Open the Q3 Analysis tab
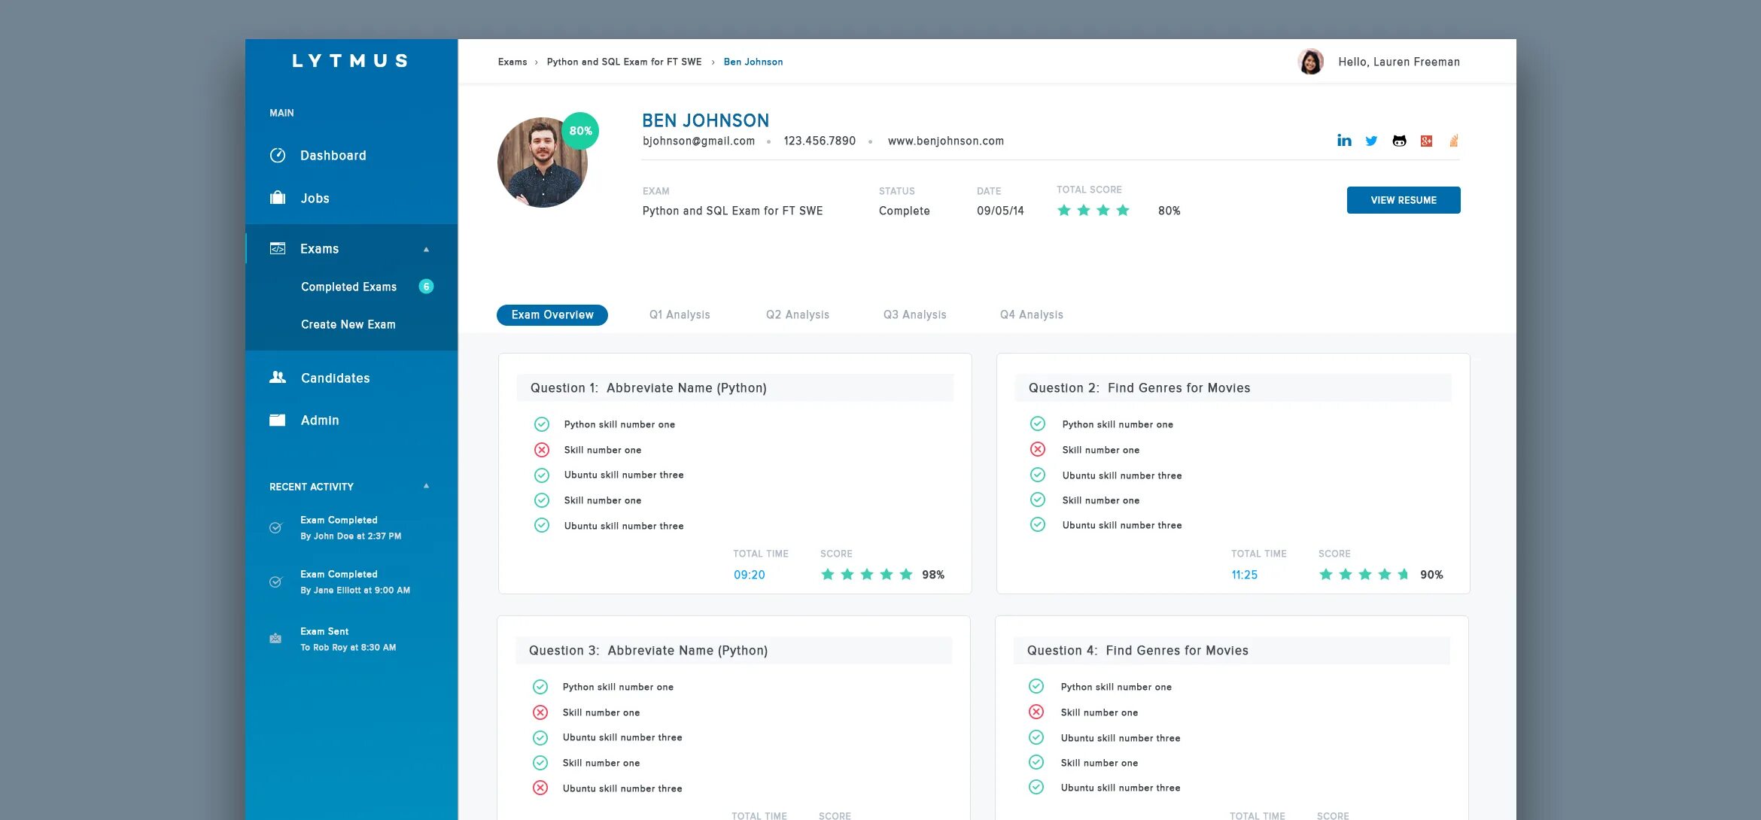The image size is (1761, 820). point(914,314)
